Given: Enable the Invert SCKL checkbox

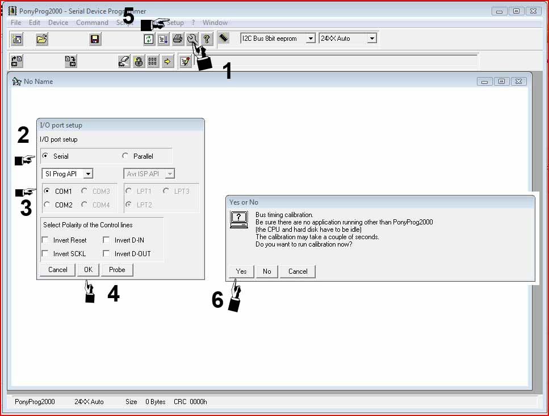Looking at the screenshot, I should click(45, 253).
